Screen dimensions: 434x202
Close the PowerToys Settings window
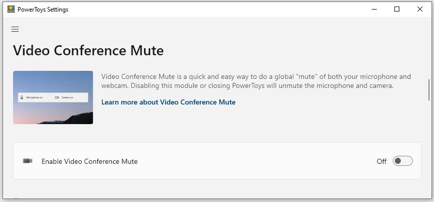pos(419,9)
